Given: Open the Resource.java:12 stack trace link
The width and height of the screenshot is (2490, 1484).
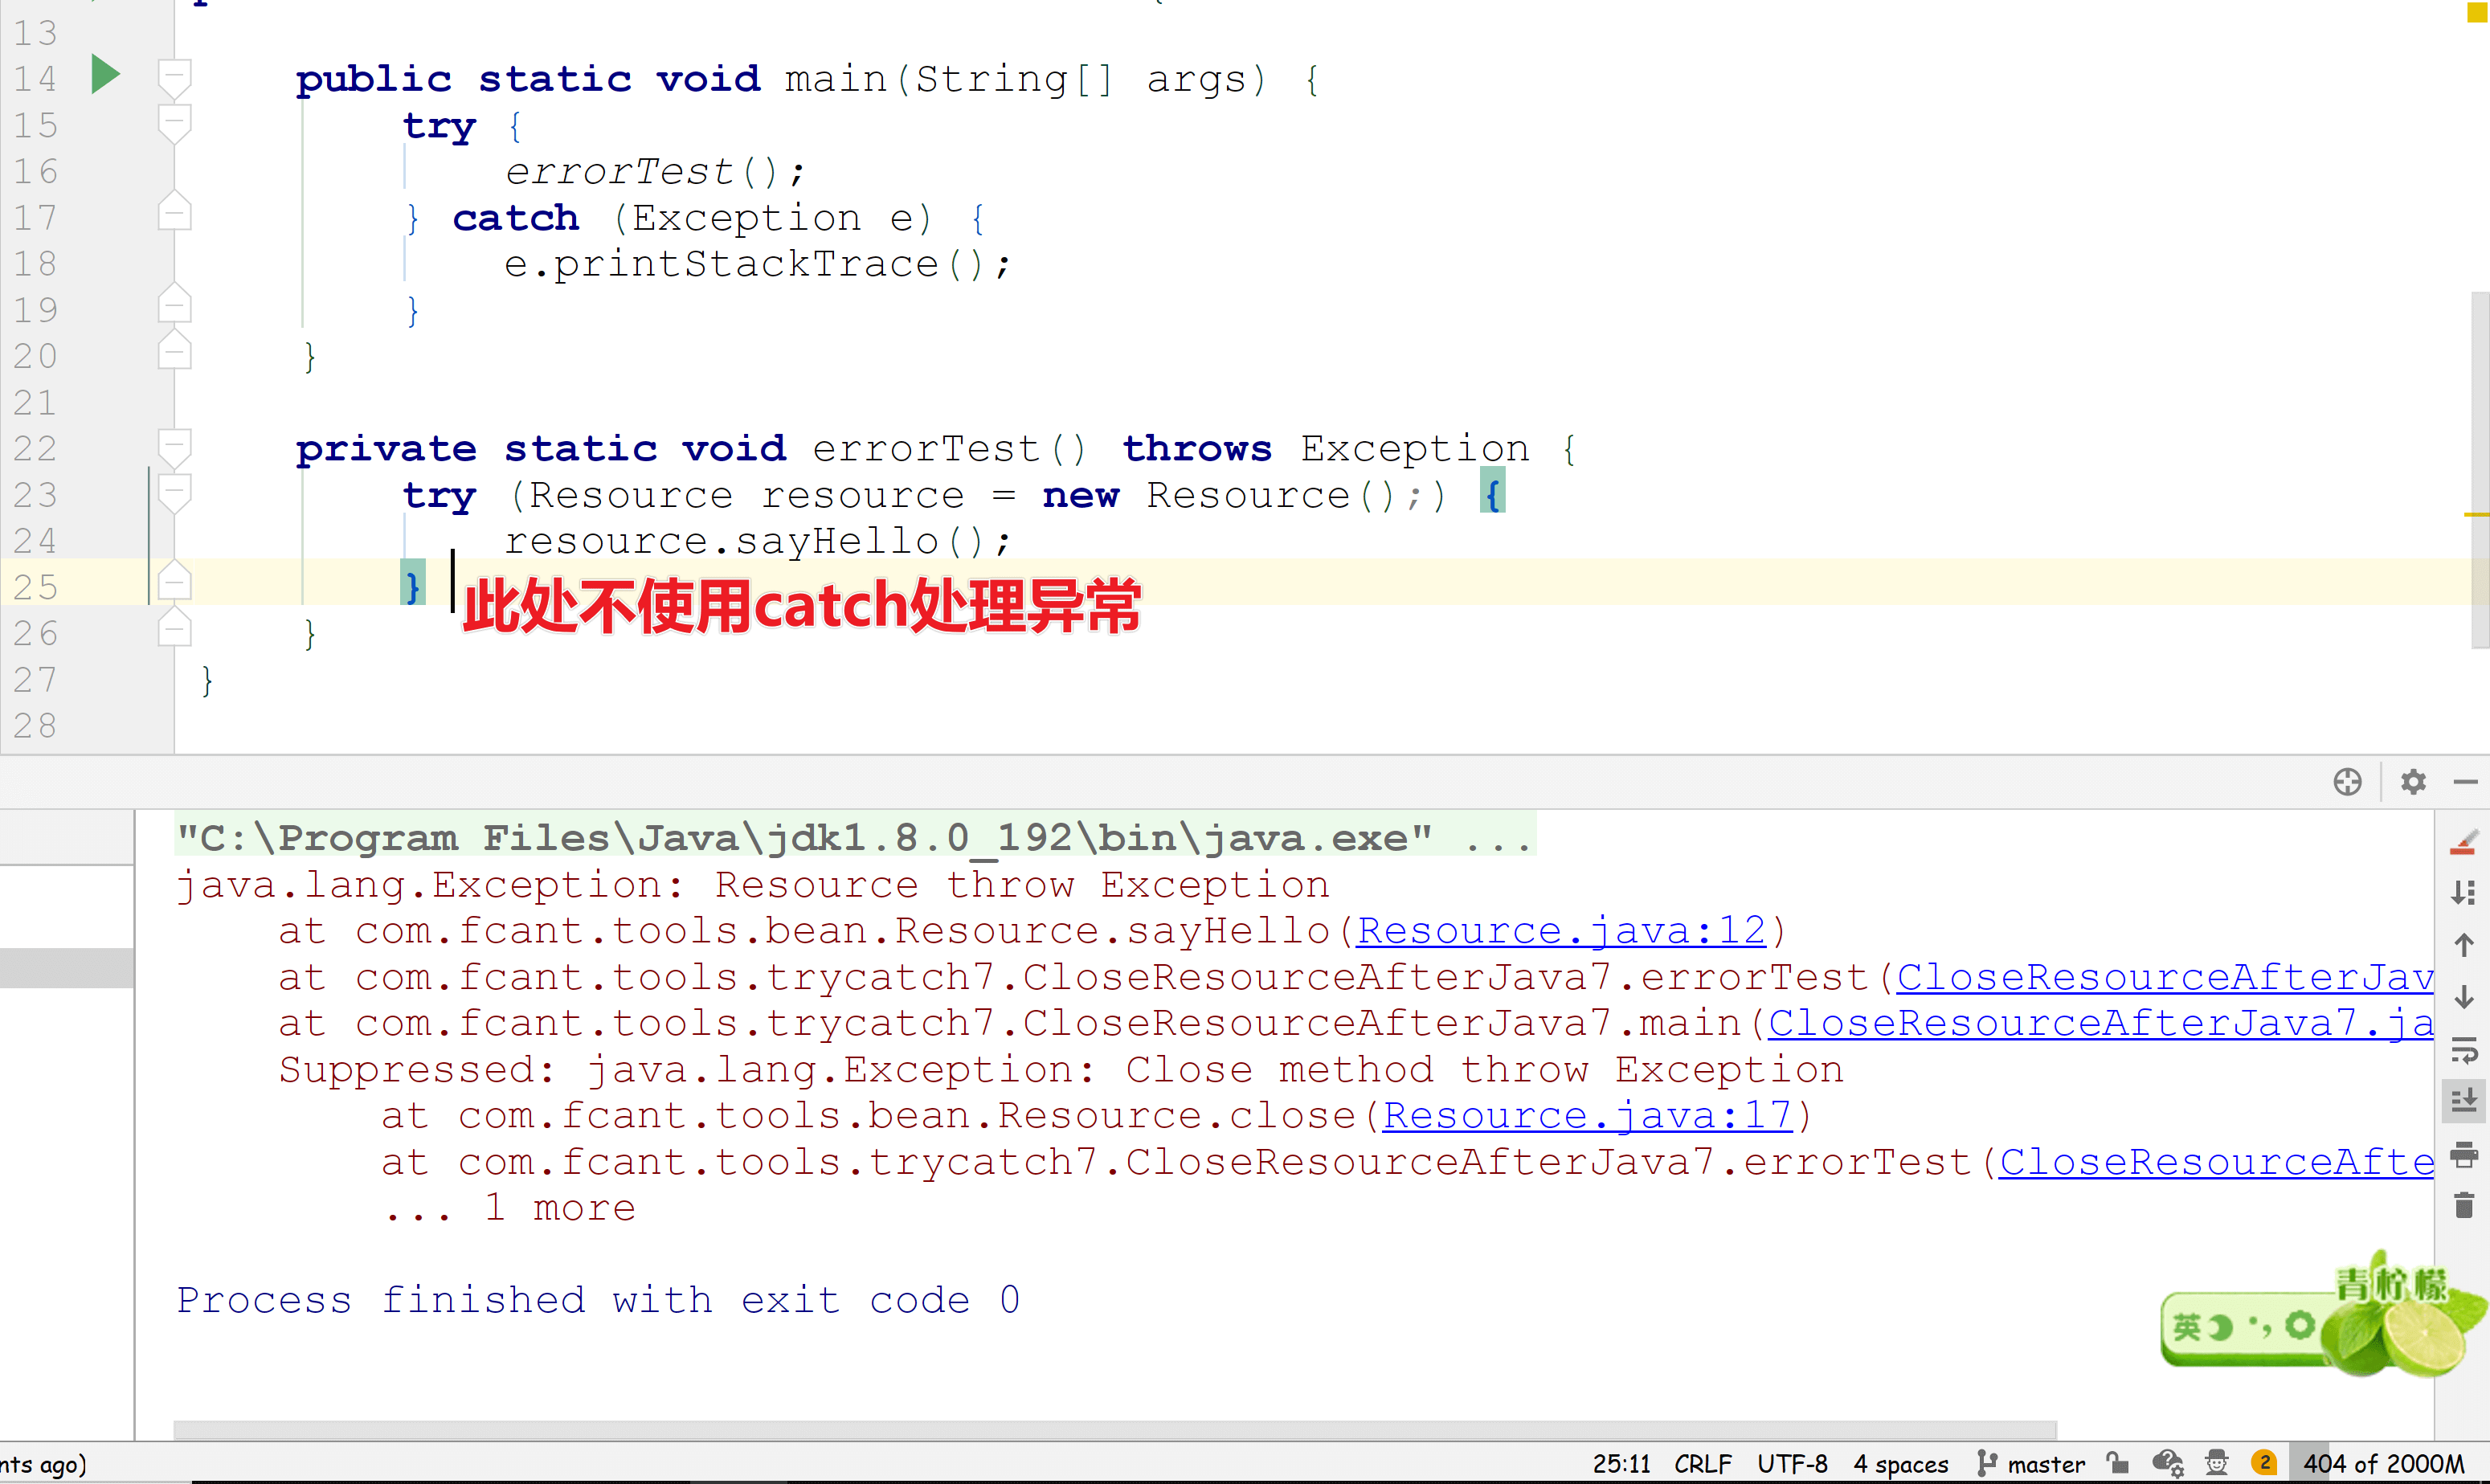Looking at the screenshot, I should [x=1560, y=931].
